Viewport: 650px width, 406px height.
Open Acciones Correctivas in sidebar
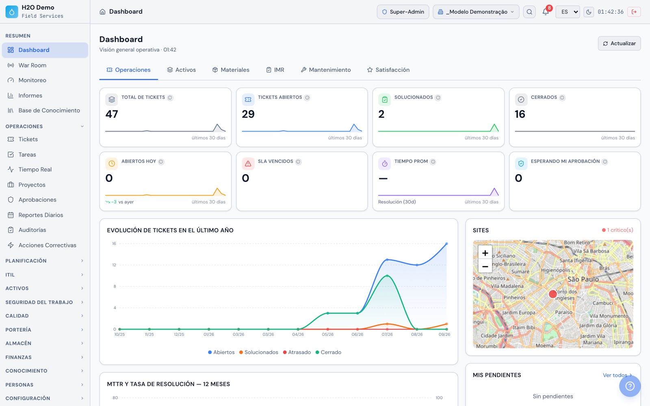(x=45, y=245)
